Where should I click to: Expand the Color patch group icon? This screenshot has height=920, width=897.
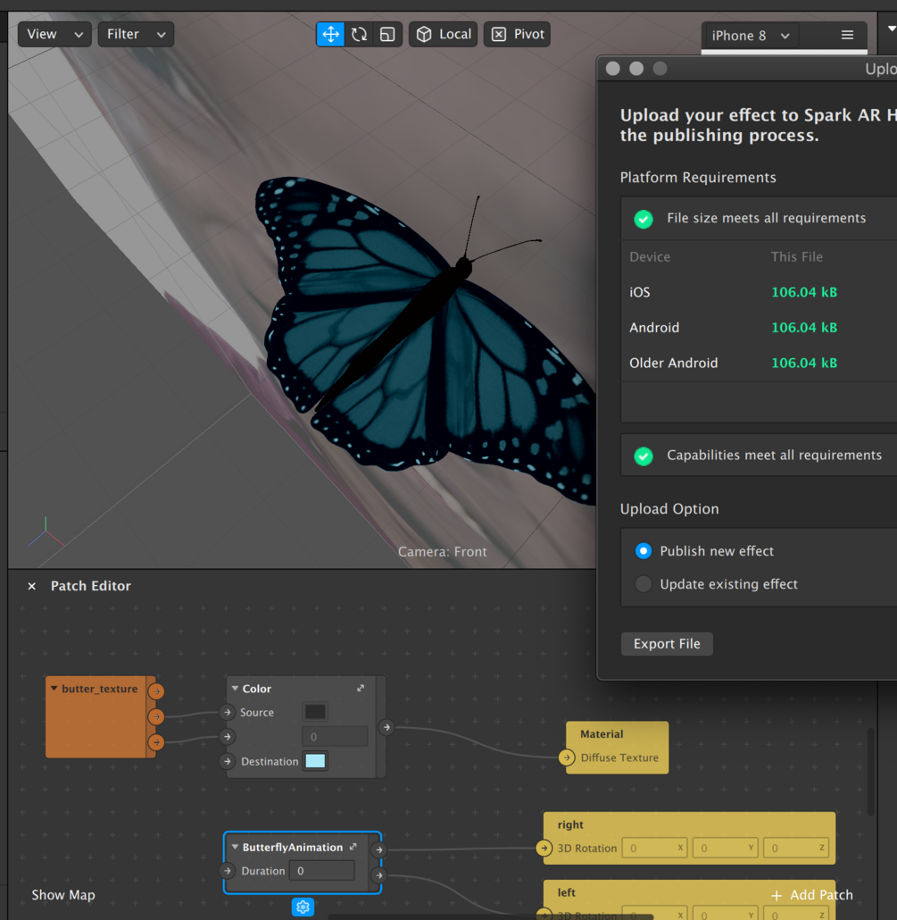(x=361, y=689)
